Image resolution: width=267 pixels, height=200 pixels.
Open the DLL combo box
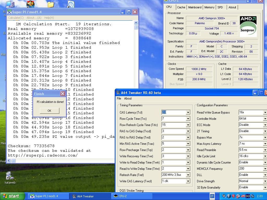point(253,175)
